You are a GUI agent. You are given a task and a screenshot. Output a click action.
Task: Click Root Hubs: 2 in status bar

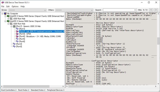[x=23, y=90]
